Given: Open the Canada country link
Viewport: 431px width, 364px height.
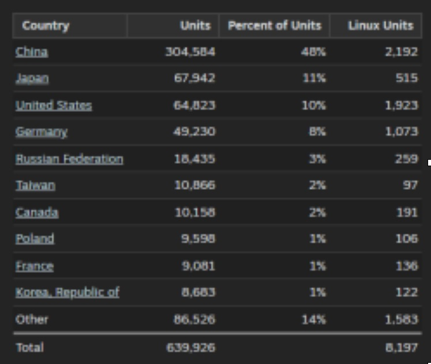Looking at the screenshot, I should click(37, 212).
